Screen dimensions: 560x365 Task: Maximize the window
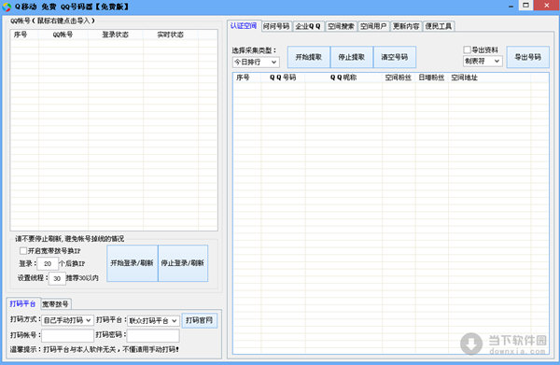click(525, 6)
